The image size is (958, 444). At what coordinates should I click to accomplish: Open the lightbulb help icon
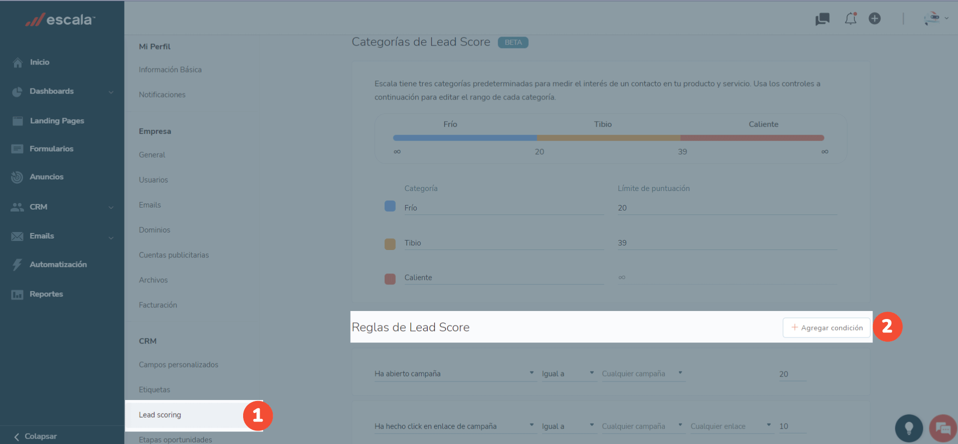point(908,428)
